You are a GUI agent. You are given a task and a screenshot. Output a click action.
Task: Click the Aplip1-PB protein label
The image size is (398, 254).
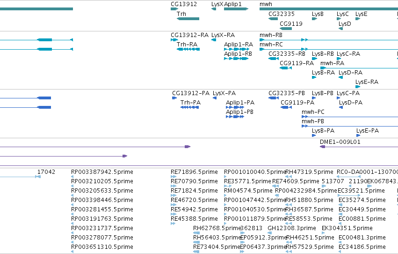pyautogui.click(x=239, y=112)
